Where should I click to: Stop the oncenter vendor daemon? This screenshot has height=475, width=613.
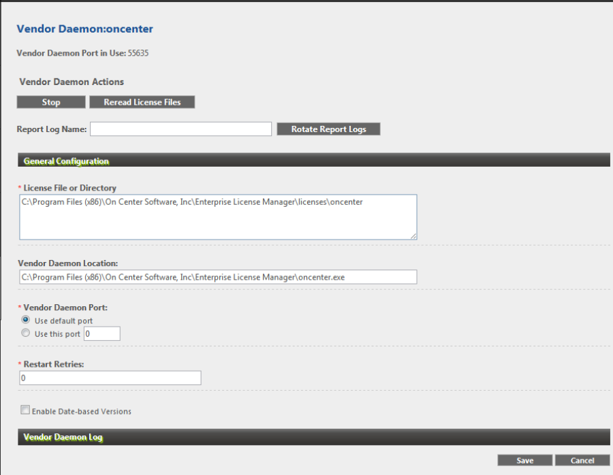tap(51, 102)
